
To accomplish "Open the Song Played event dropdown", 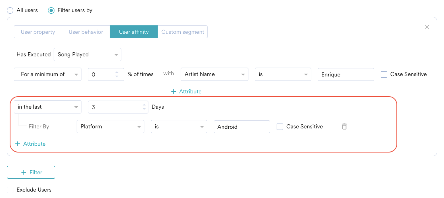I will [87, 54].
